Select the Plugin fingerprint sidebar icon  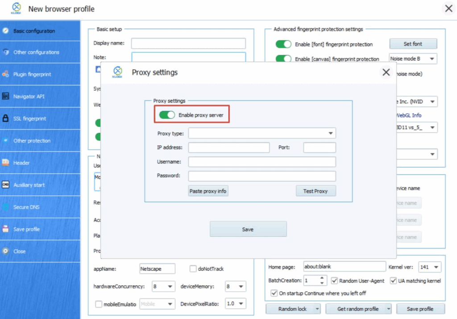(x=5, y=74)
